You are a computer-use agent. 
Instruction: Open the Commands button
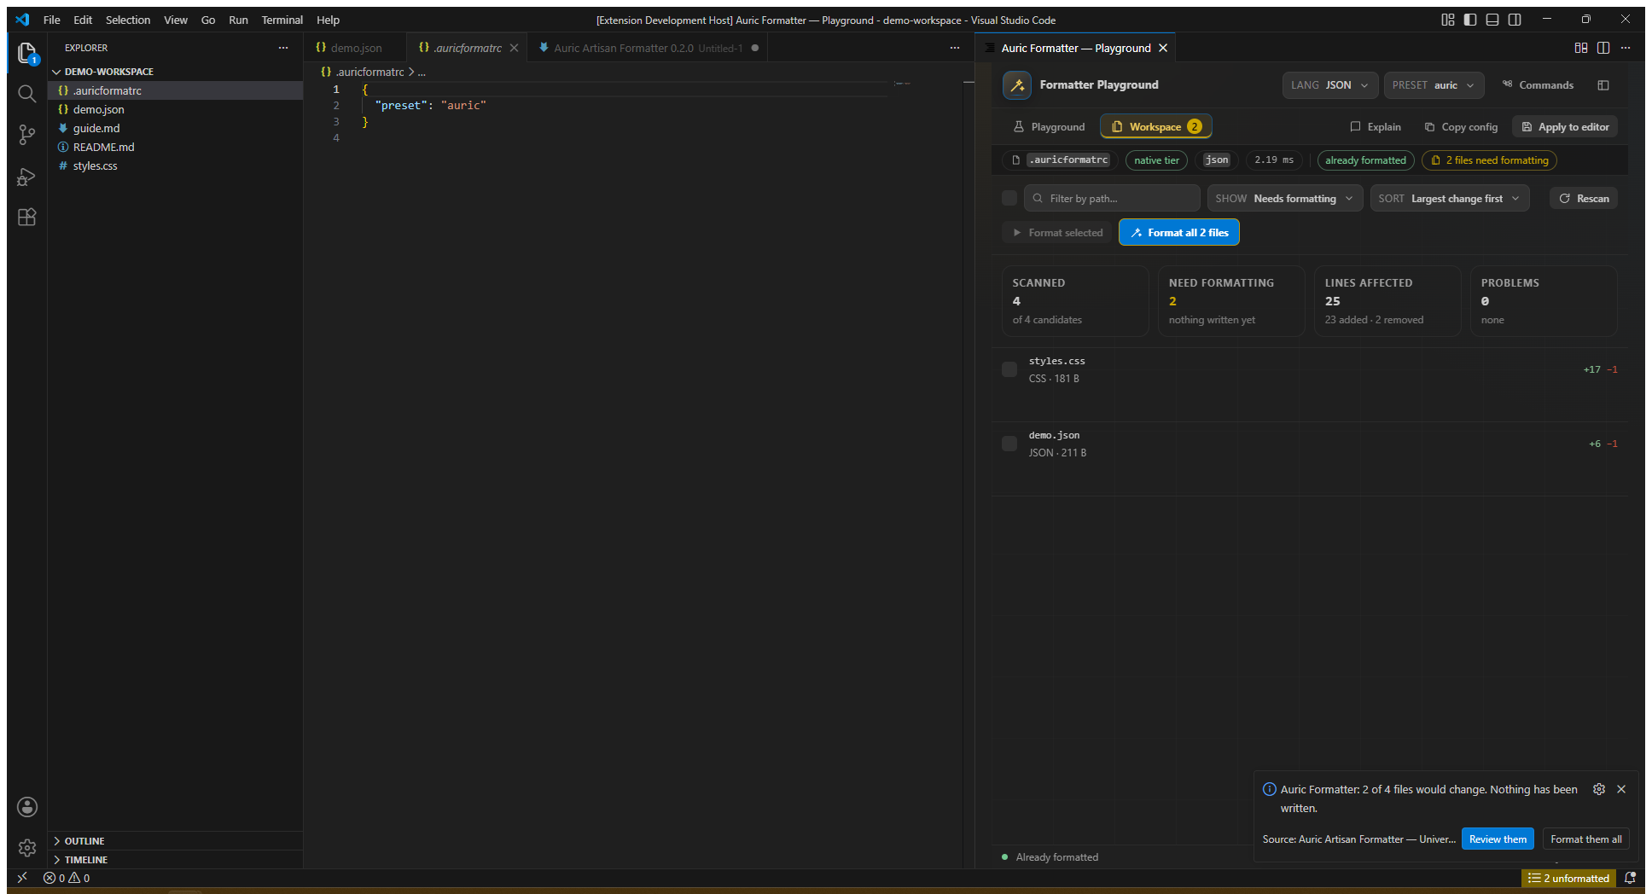(x=1538, y=85)
